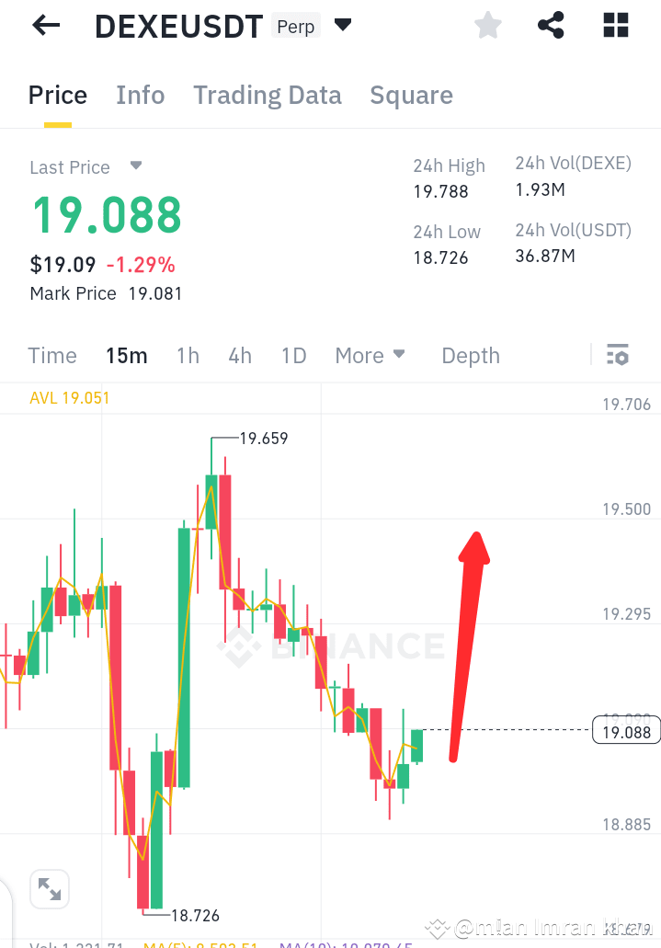Add DEXEUSDT to favorites via star icon
This screenshot has width=661, height=948.
point(487,25)
